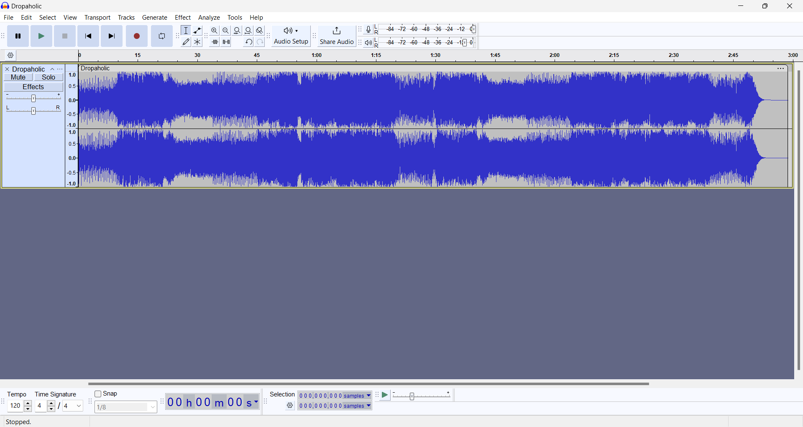Open the track Effects panel
This screenshot has height=427, width=803.
pos(33,87)
